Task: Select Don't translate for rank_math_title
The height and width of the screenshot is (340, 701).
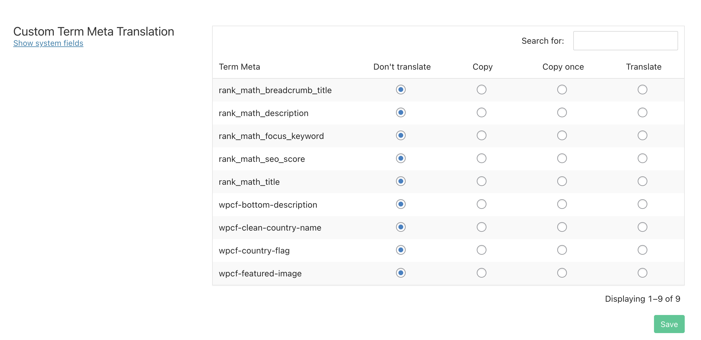Action: [401, 181]
